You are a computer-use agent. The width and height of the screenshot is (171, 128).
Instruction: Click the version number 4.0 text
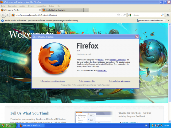(x=78, y=51)
